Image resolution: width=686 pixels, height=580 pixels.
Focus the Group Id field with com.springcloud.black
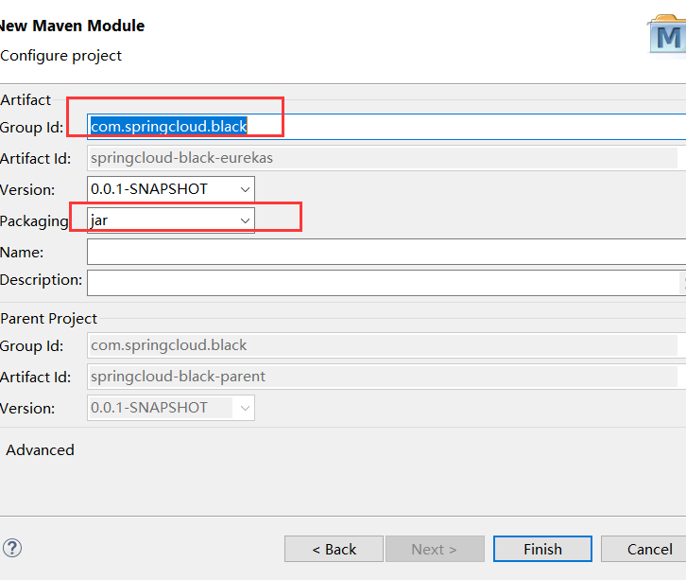[x=386, y=127]
